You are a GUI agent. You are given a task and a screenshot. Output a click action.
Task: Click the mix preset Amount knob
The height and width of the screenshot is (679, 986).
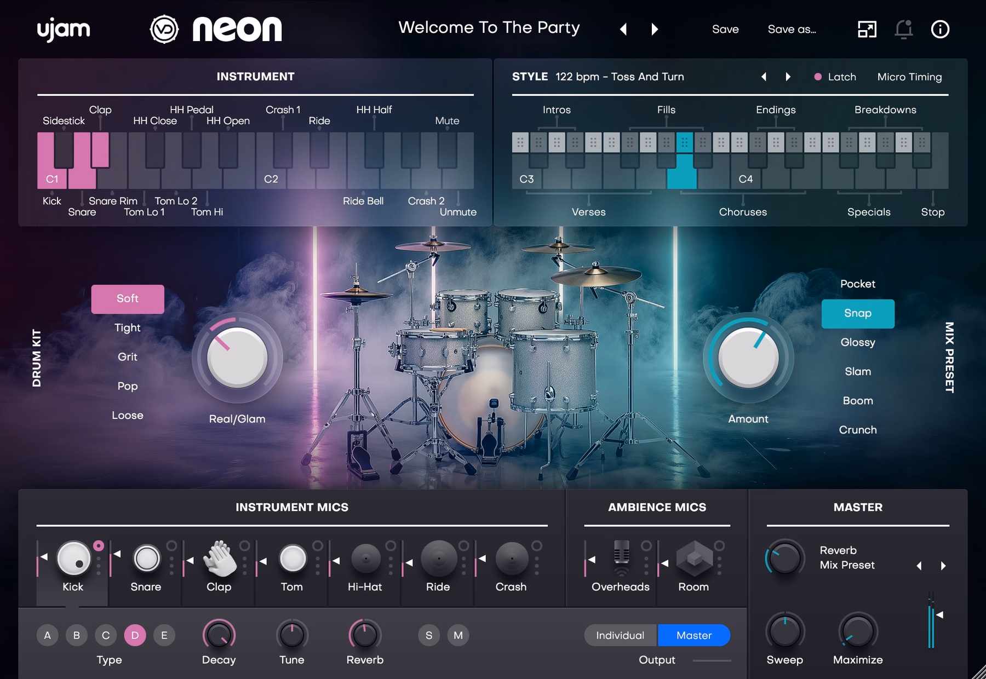tap(748, 357)
